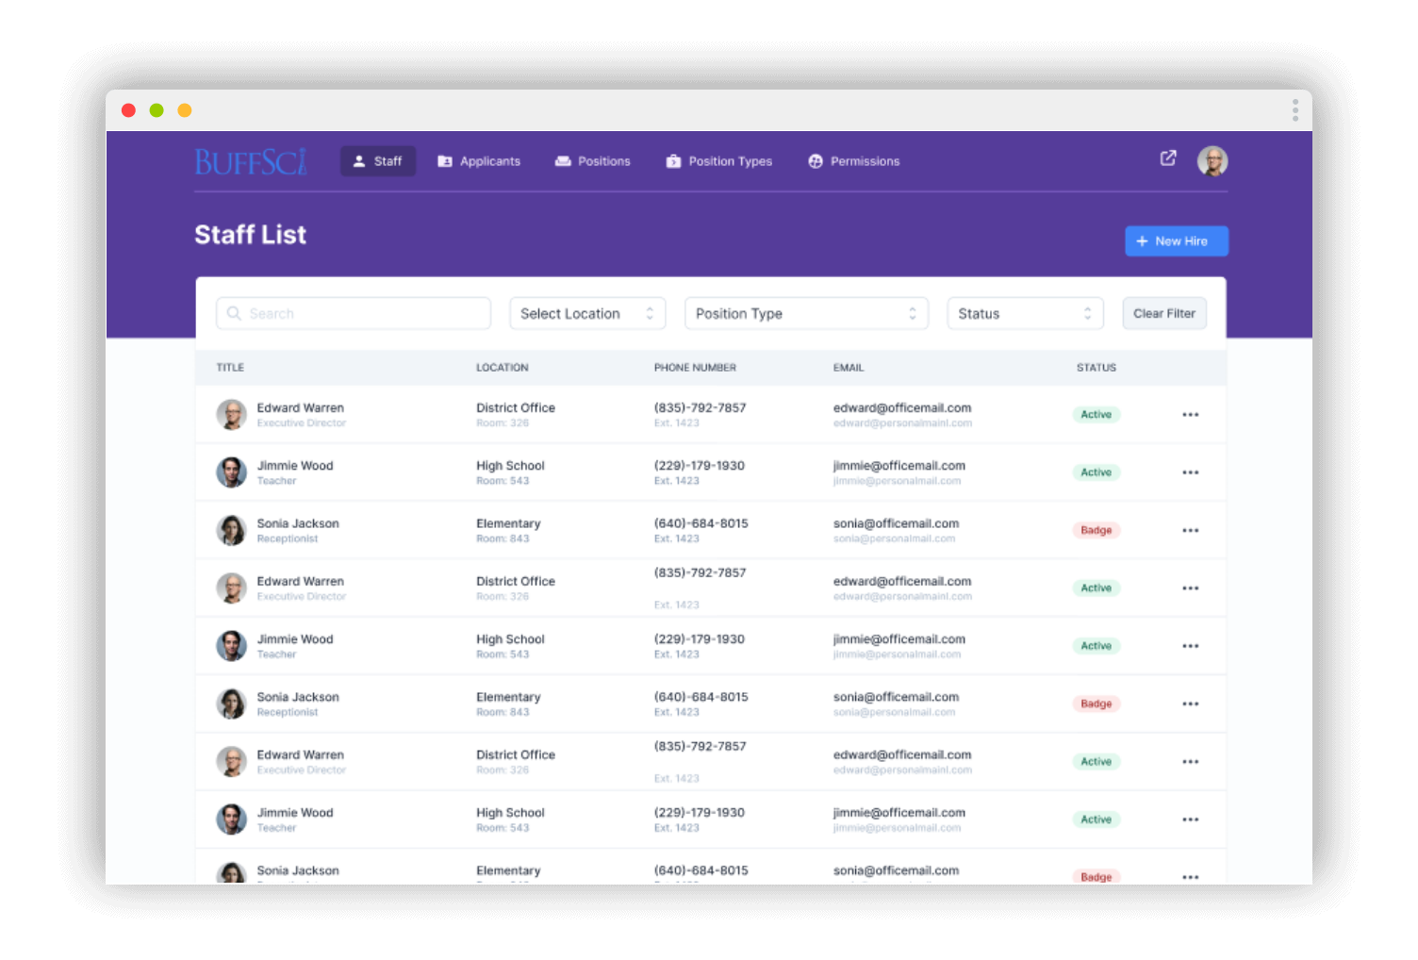Click the first Jimmie Wood profile photo
Screen dimensions: 1418x960
[231, 472]
